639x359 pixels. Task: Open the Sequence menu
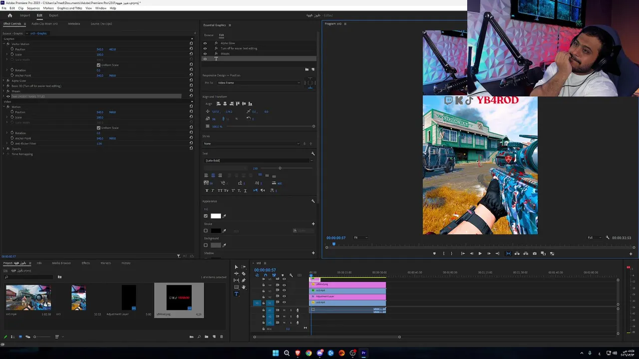tap(33, 8)
